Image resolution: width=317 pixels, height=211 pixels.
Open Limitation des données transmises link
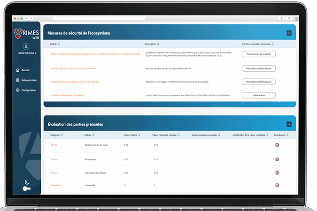pyautogui.click(x=67, y=95)
